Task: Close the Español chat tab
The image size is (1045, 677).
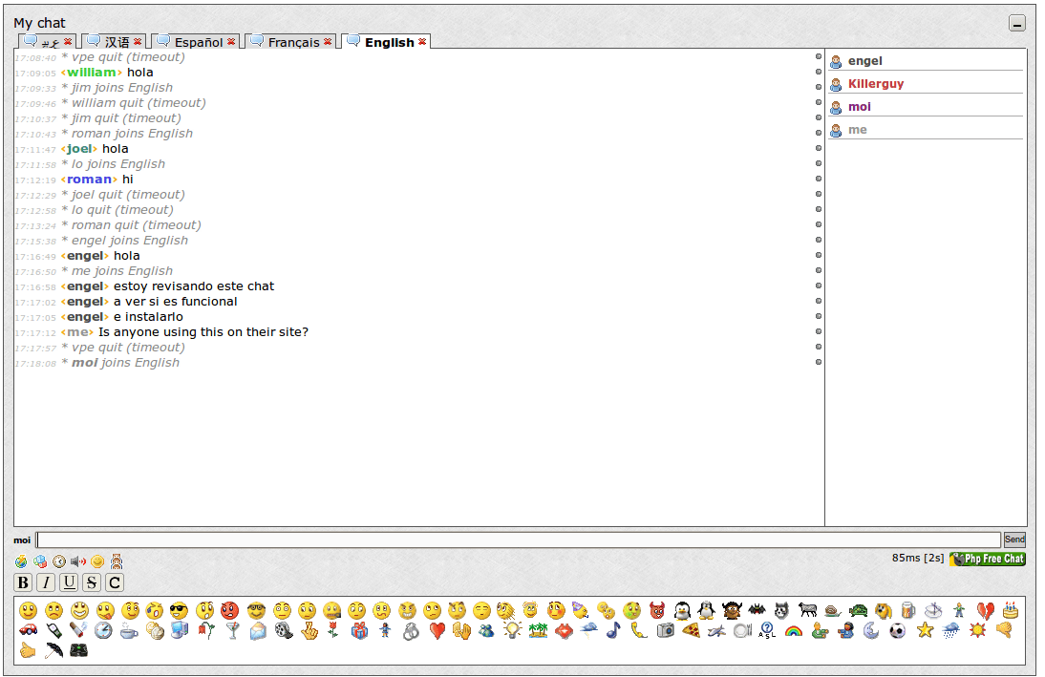Action: coord(231,41)
